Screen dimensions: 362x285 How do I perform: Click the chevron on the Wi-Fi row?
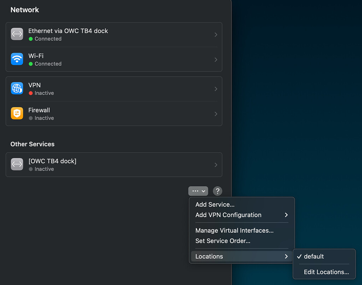pos(216,59)
